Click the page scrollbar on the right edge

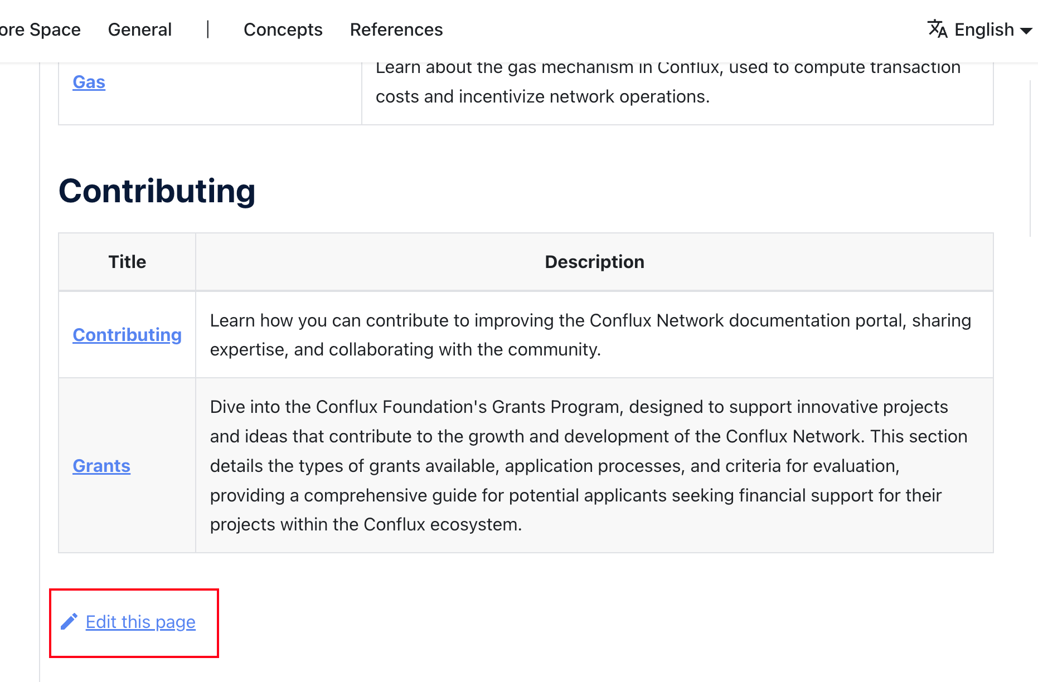[x=1030, y=159]
